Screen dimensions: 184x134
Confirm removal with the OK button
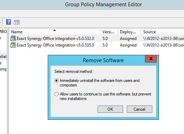point(110,109)
